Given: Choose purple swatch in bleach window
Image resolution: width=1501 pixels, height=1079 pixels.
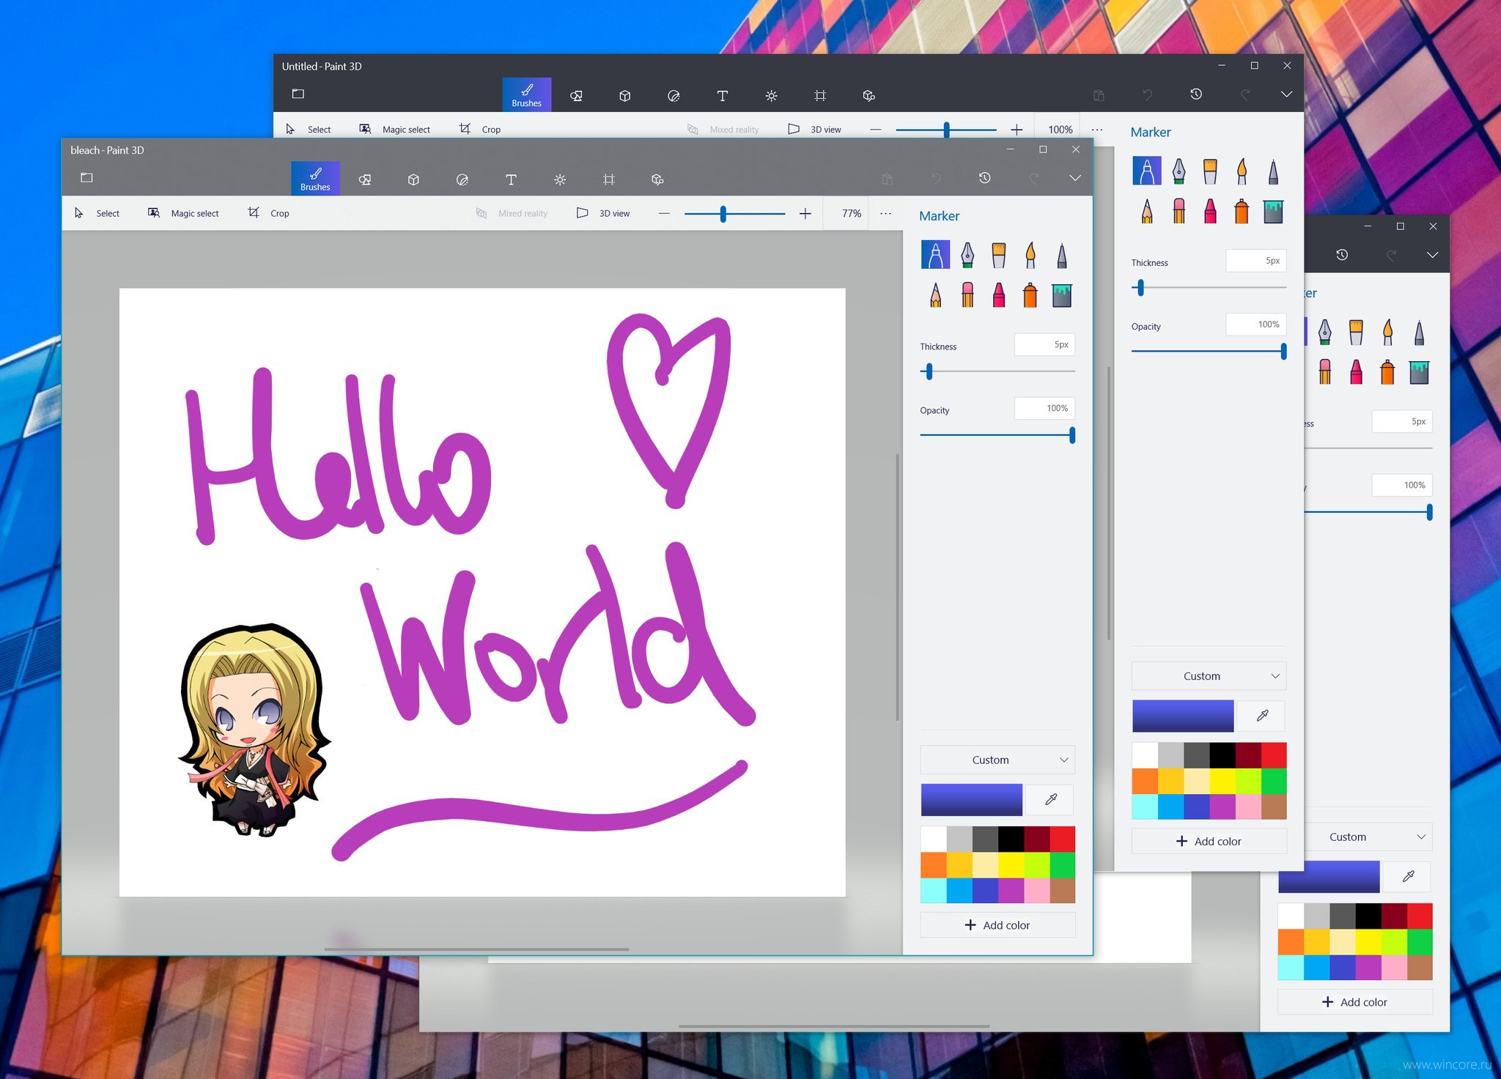Looking at the screenshot, I should 1011,890.
